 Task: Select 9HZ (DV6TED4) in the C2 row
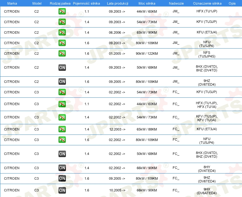207,83
